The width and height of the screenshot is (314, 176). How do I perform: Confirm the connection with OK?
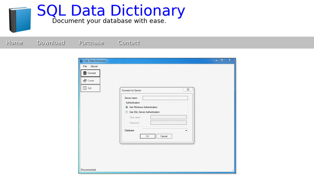(x=148, y=136)
